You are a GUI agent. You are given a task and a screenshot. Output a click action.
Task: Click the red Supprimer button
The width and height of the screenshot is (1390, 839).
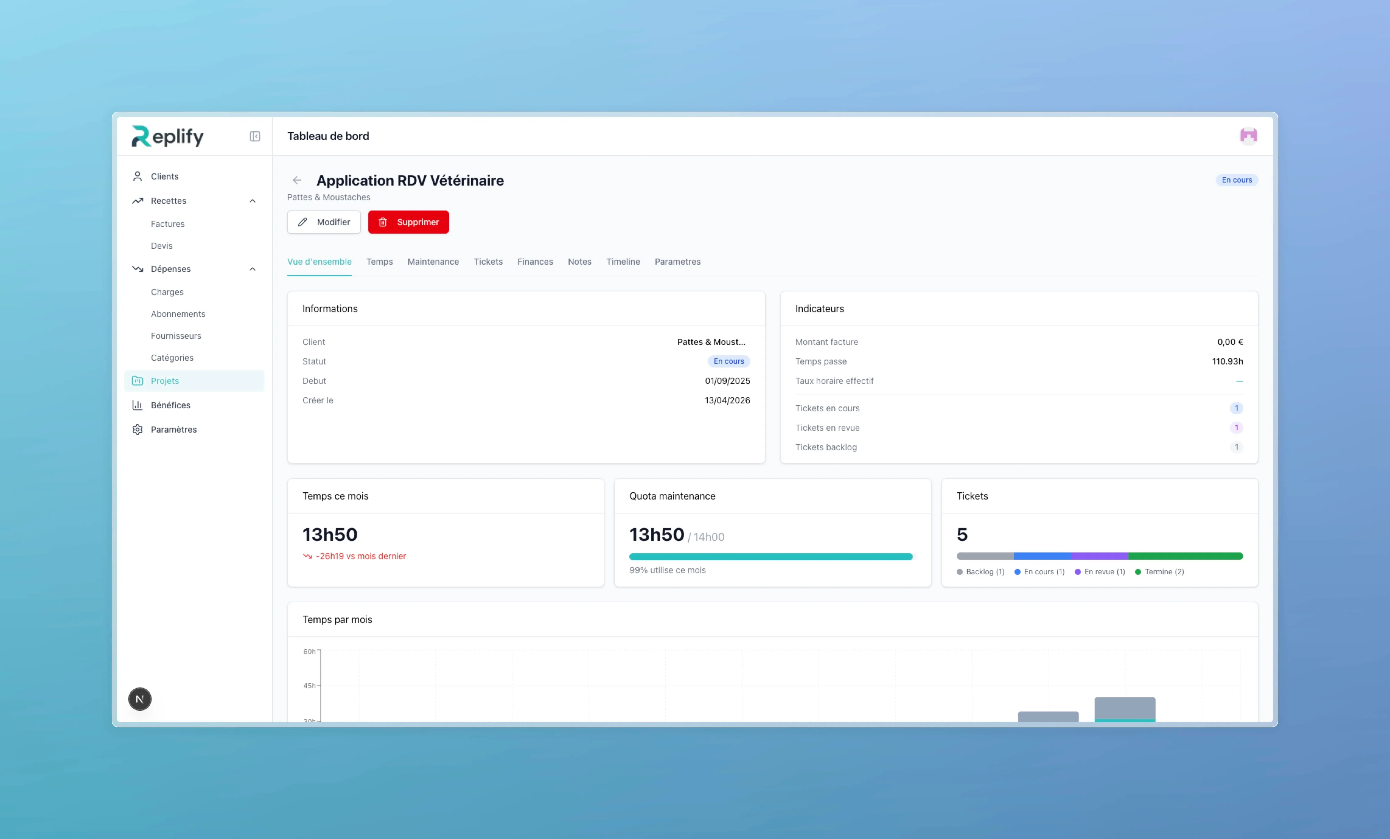(408, 221)
